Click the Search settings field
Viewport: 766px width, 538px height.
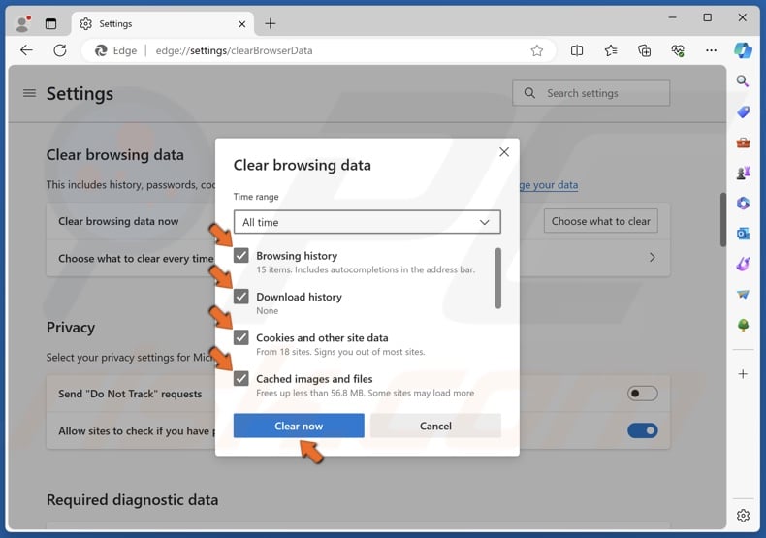[x=590, y=93]
